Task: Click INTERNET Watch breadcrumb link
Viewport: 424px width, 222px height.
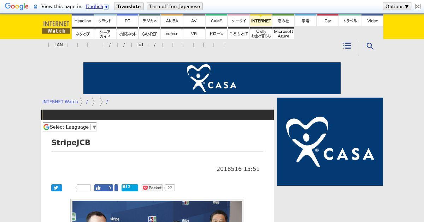Action: 60,101
